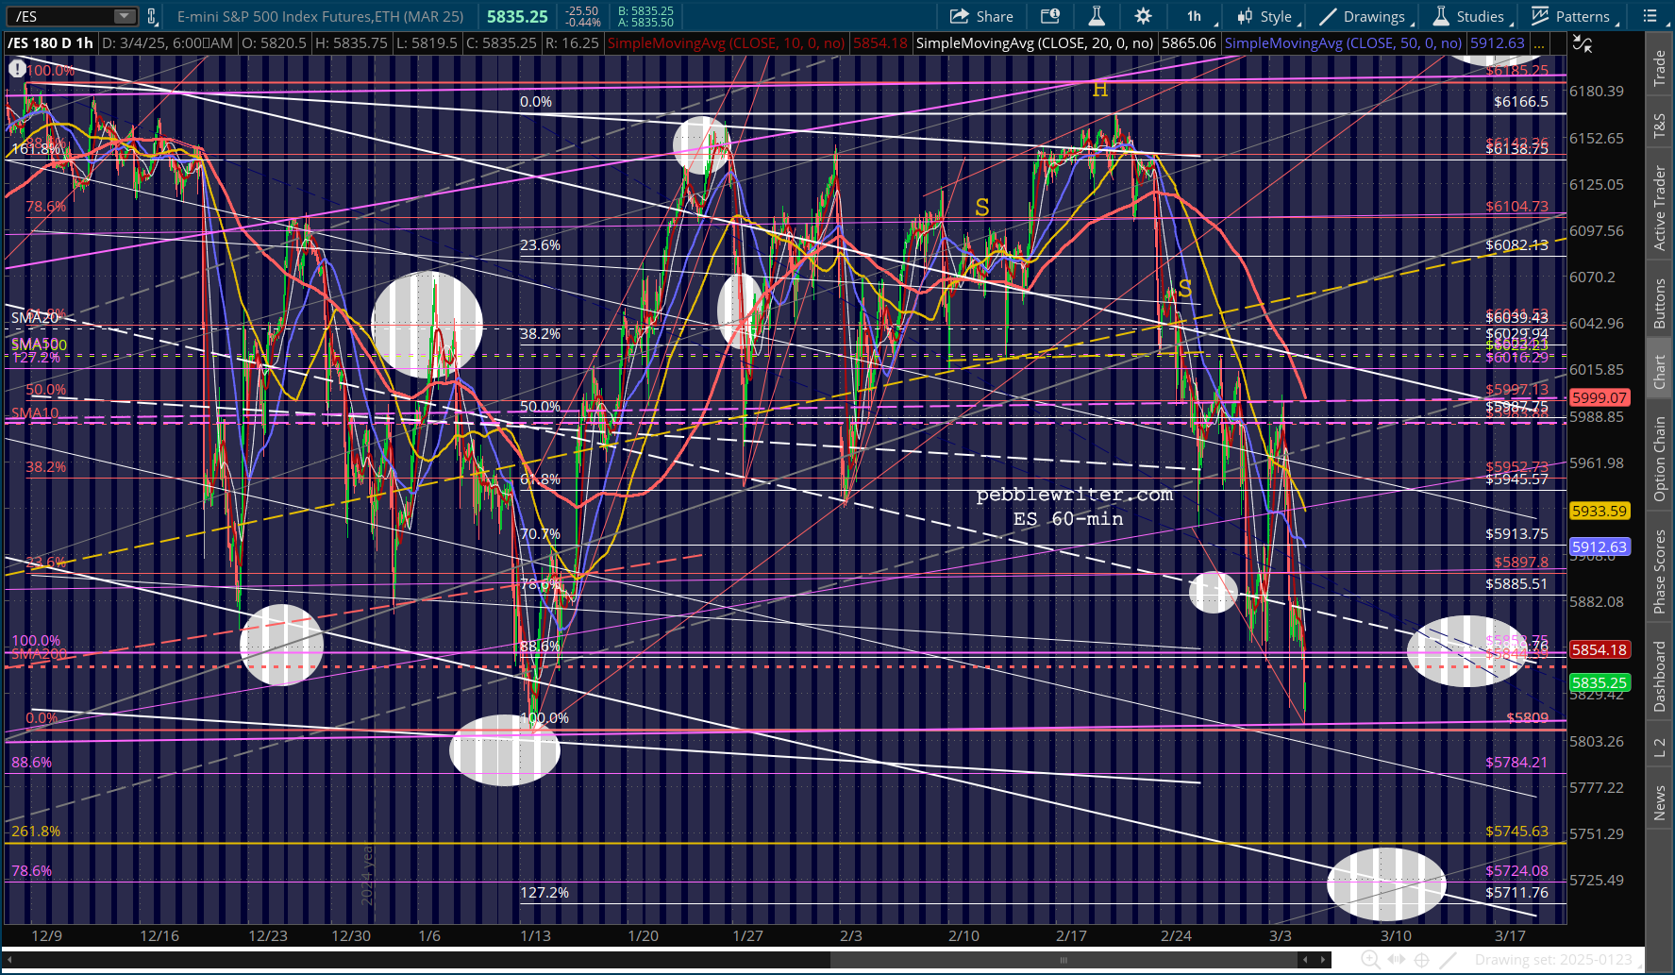Screen dimensions: 1675x975
Task: Click the horizontal chart scrollbar thumb
Action: [1064, 960]
